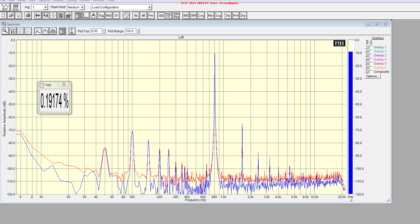
Task: Click the overlay Set 4 button
Action: [x=367, y=59]
